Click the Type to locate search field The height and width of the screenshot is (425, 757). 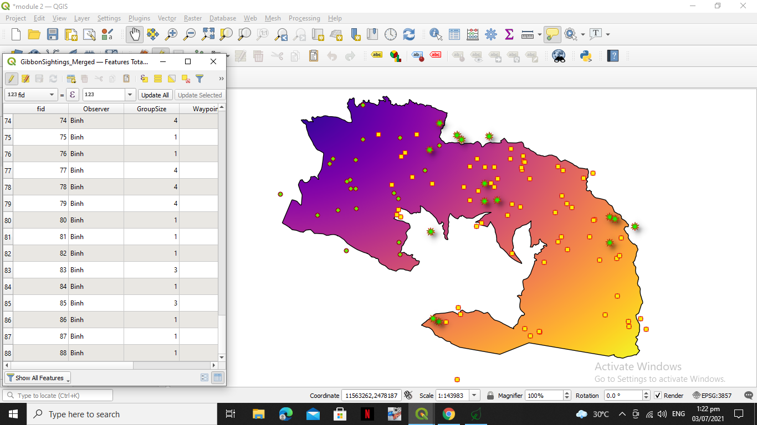point(58,396)
